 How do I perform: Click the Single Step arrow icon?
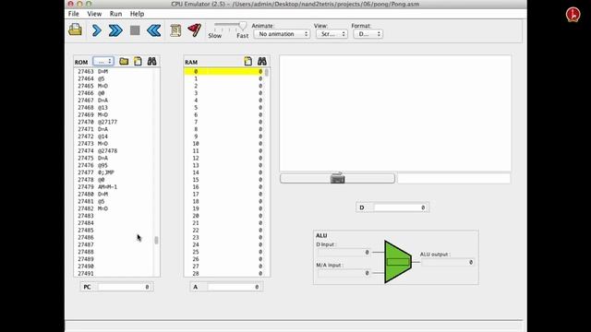point(96,30)
